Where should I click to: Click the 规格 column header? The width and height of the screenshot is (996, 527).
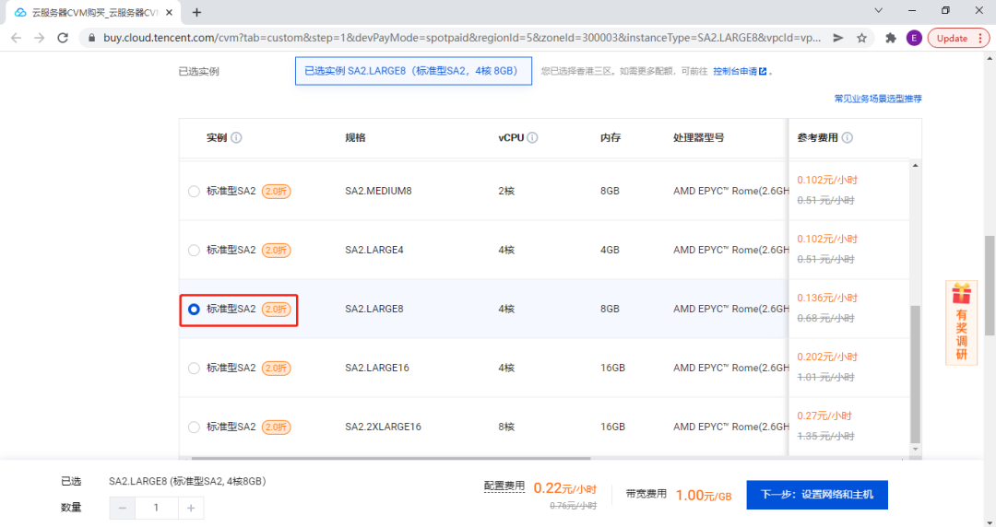[355, 138]
